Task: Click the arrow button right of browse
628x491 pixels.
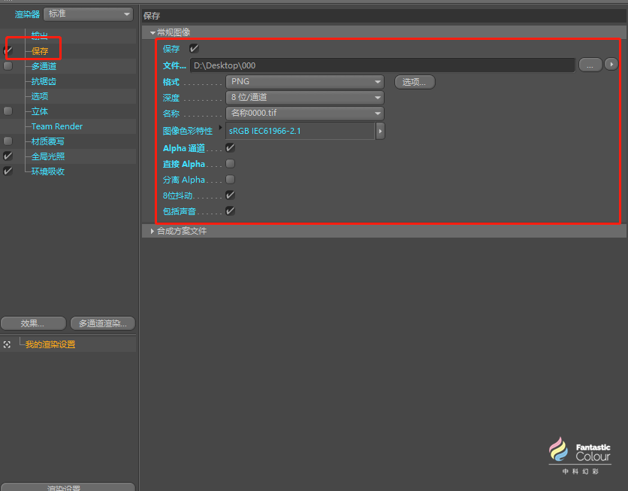Action: coord(611,64)
